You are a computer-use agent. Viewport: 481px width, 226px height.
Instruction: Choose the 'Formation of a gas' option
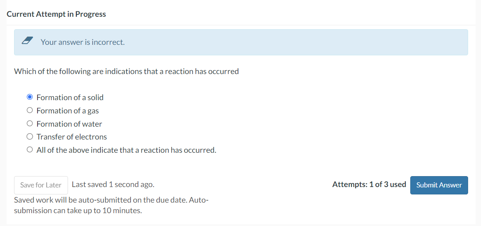coord(29,110)
